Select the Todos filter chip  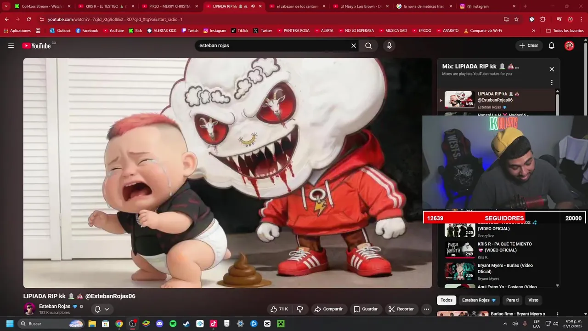click(x=447, y=300)
